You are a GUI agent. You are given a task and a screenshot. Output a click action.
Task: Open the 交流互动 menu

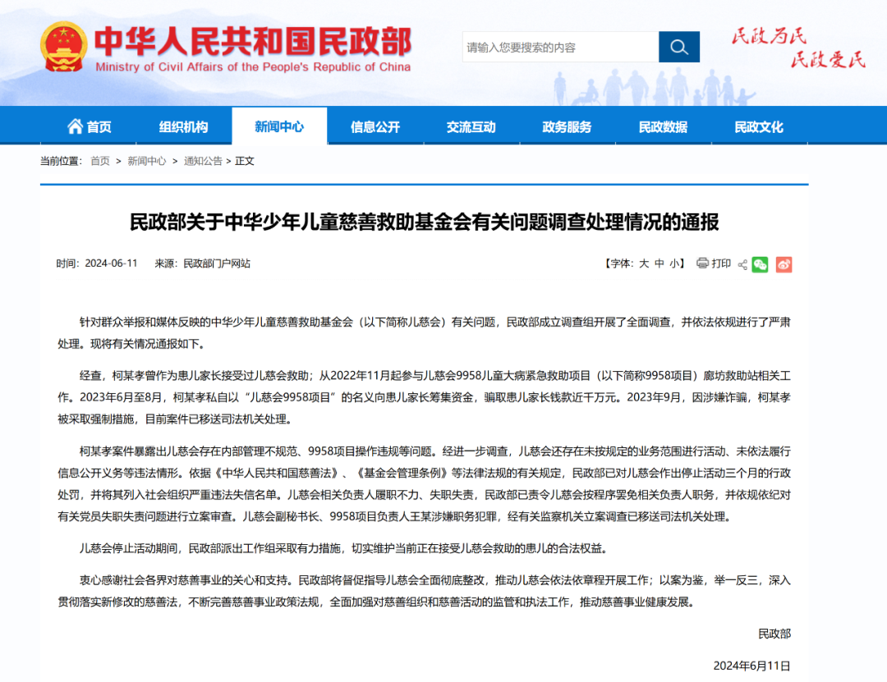tap(471, 126)
